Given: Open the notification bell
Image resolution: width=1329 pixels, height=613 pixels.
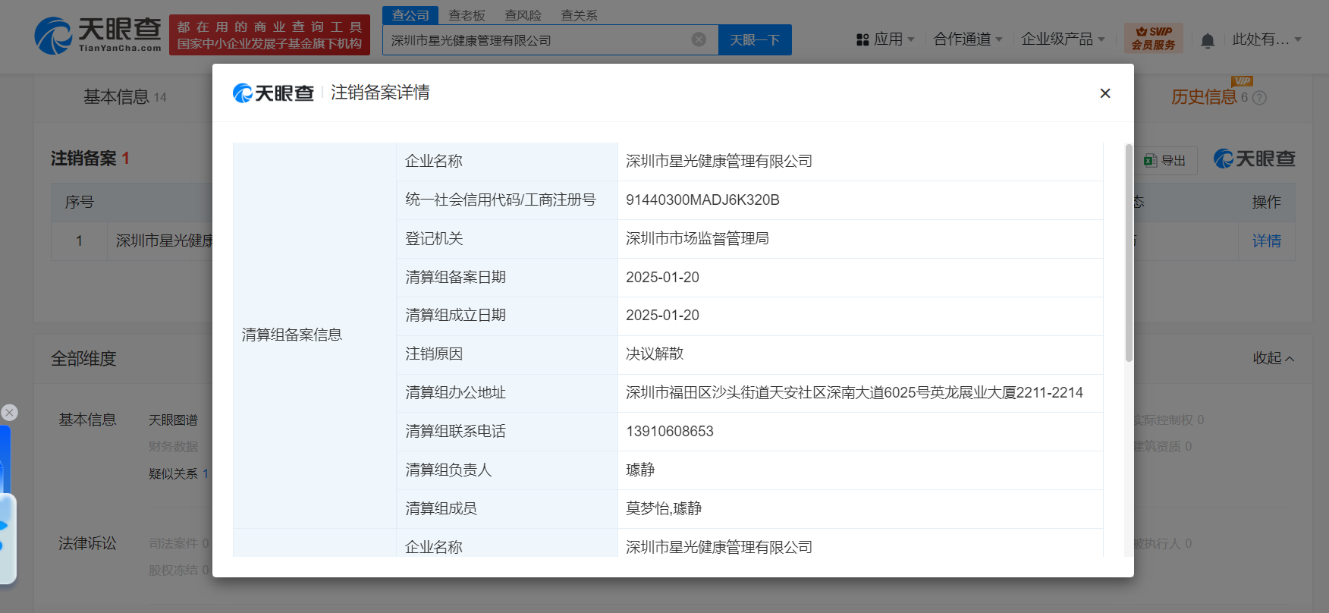Looking at the screenshot, I should 1208,40.
